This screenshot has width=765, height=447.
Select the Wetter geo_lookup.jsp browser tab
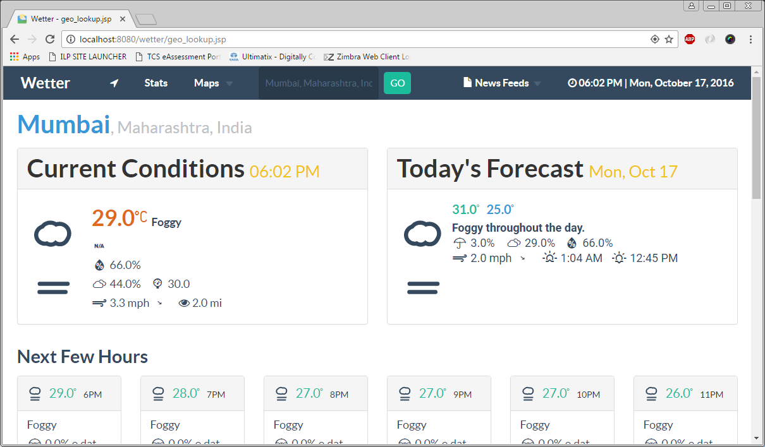pos(70,18)
